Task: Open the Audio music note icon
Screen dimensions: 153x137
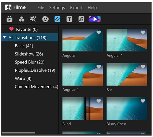Action: coord(81,19)
